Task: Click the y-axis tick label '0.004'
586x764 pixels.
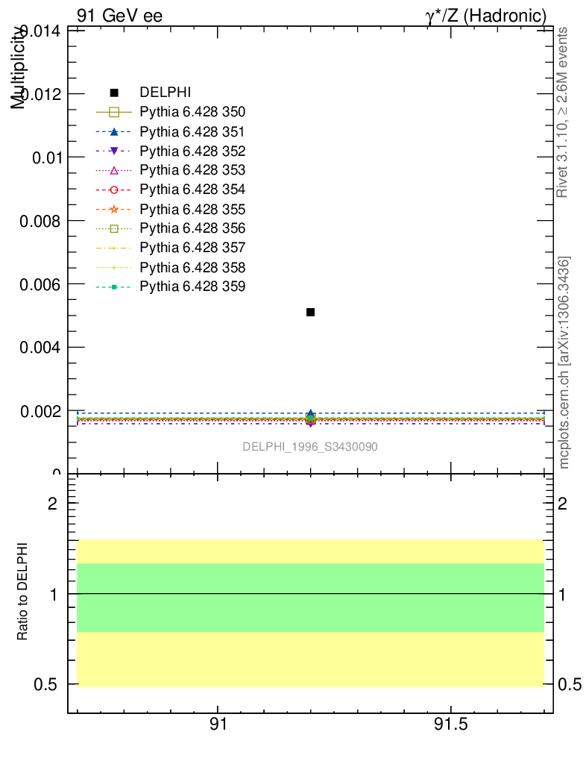Action: [40, 348]
